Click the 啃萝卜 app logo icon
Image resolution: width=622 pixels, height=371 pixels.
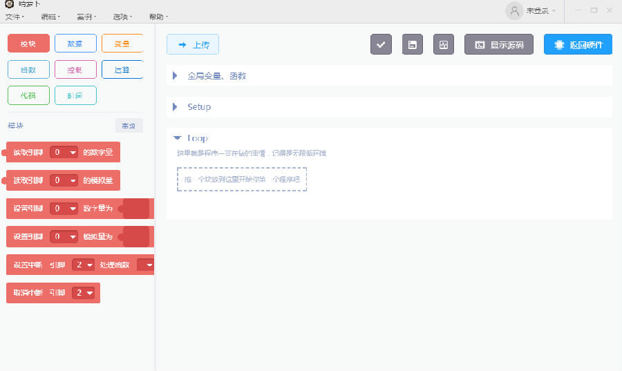[8, 4]
